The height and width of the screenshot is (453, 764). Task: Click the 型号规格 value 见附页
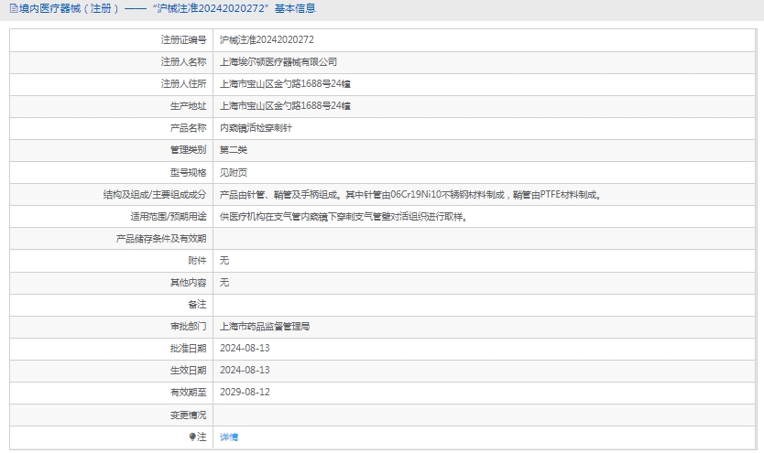pos(234,172)
